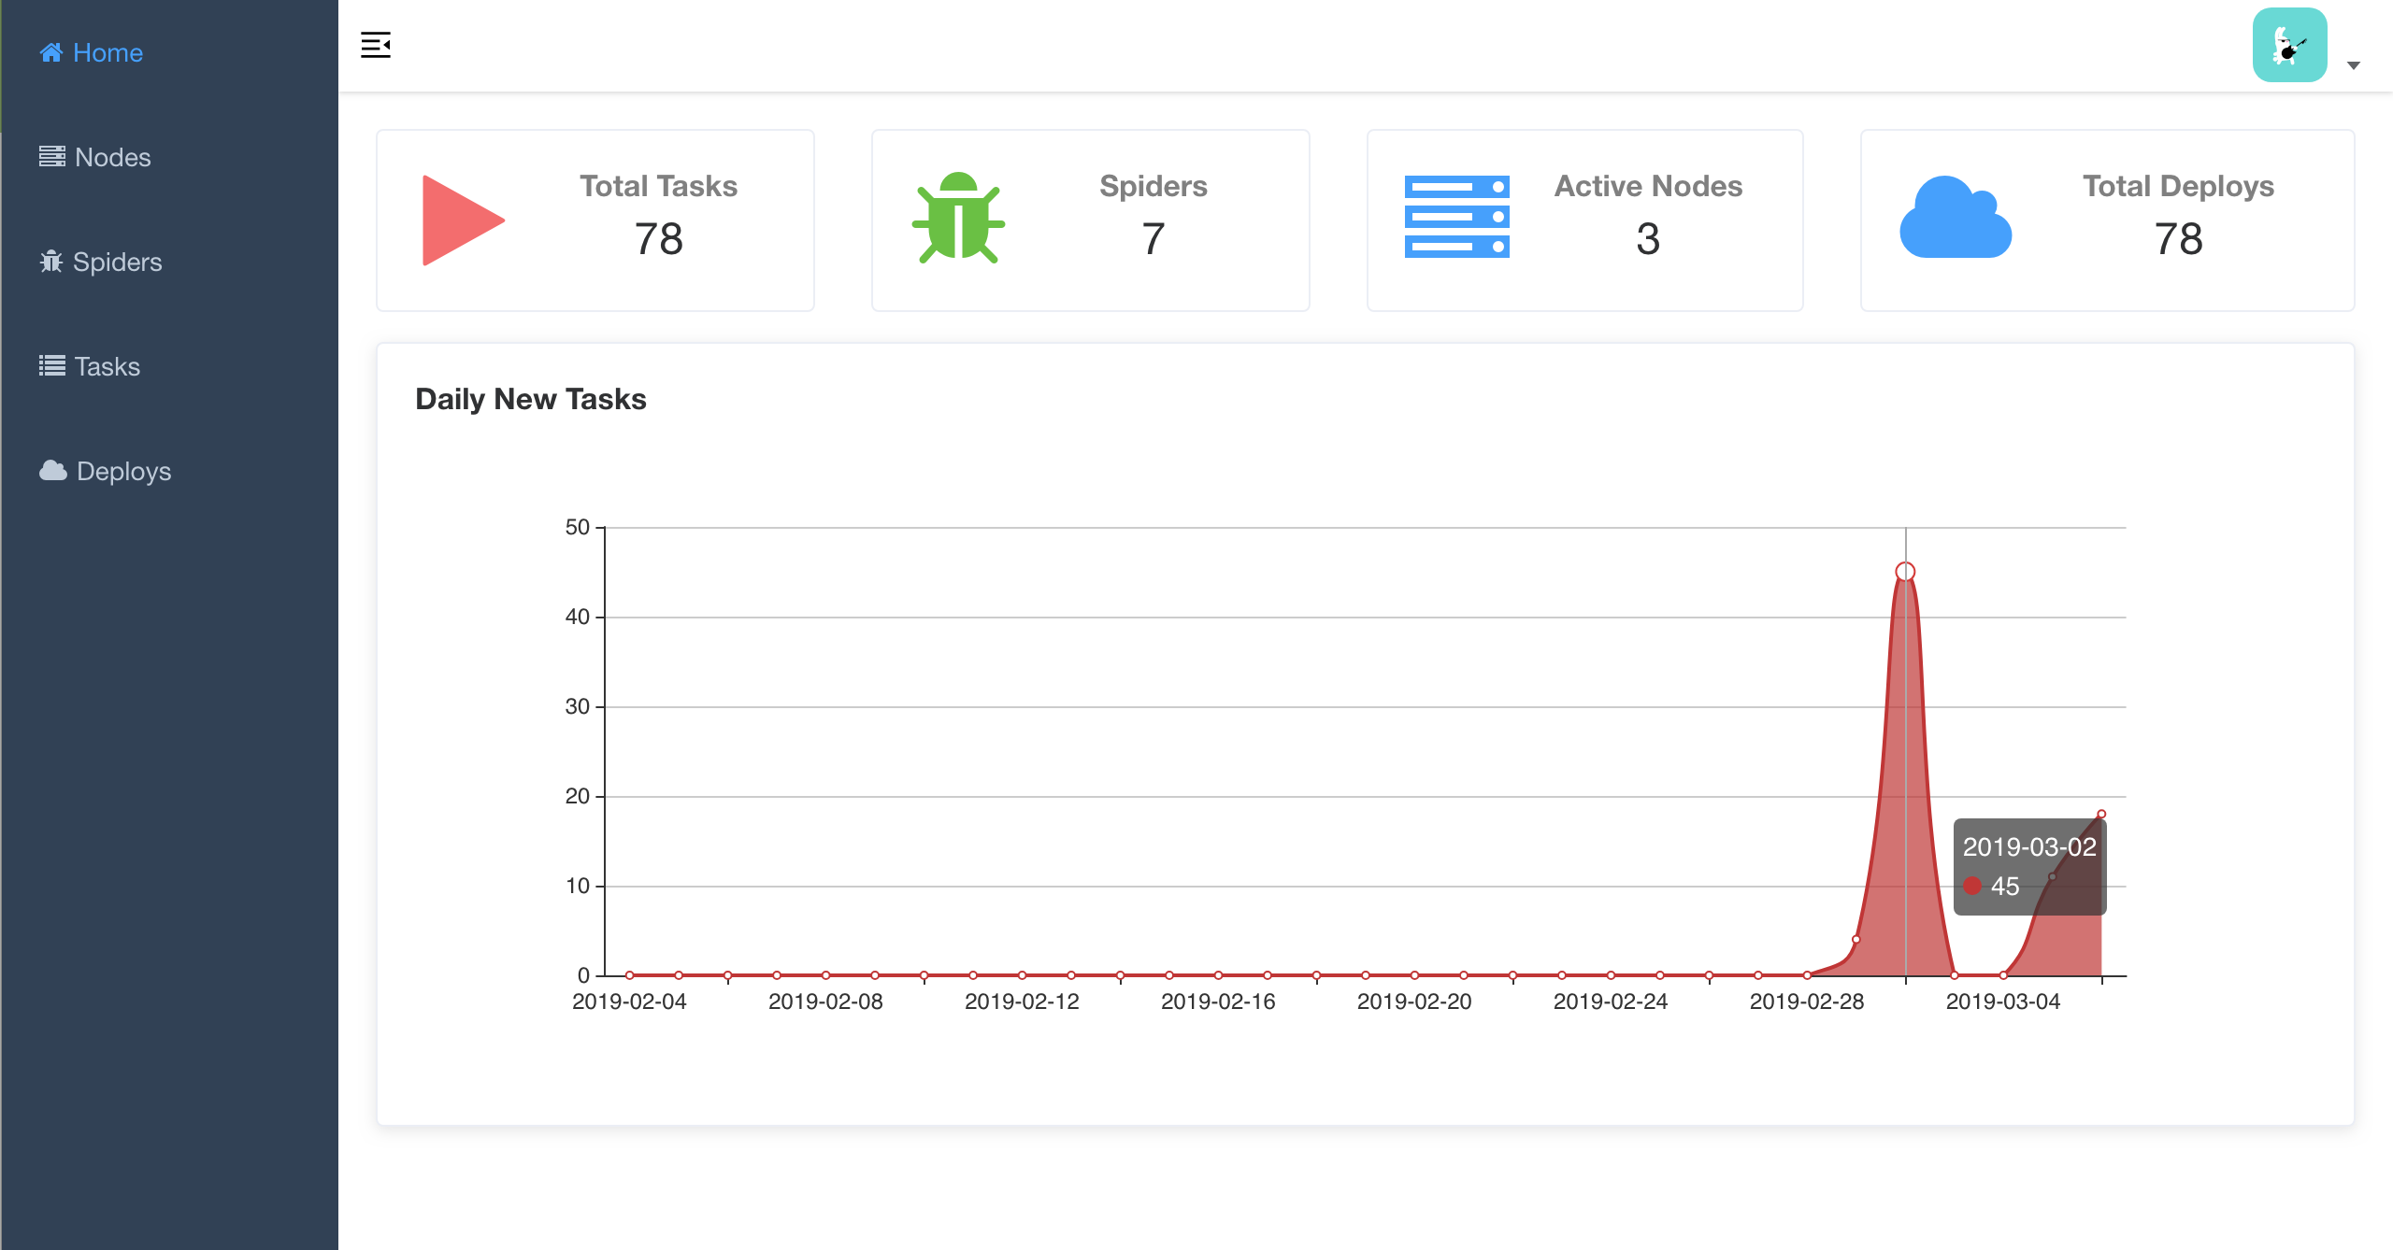The image size is (2393, 1250).
Task: Expand the user menu dropdown arrow
Action: tap(2354, 65)
